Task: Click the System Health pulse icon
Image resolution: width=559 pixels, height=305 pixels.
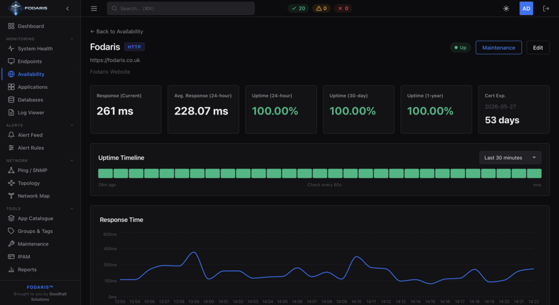Action: pos(11,49)
